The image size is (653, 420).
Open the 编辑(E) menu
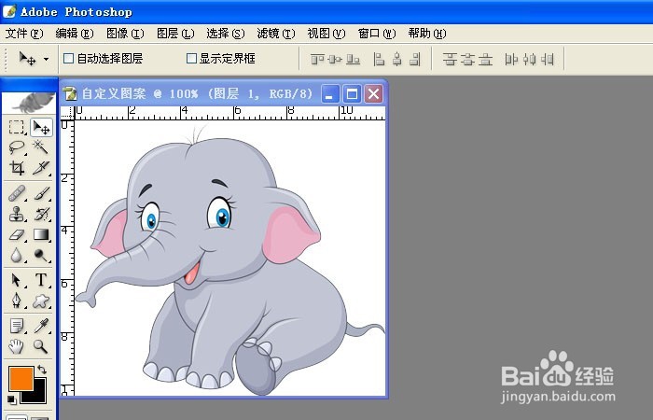click(x=75, y=34)
